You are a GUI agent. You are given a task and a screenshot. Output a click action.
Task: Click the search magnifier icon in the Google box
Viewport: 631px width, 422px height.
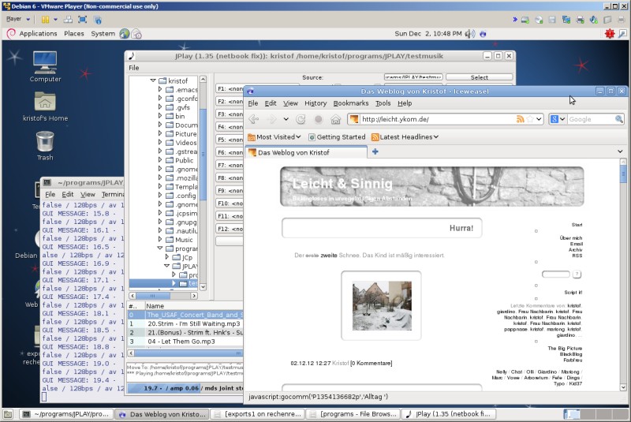tap(619, 119)
